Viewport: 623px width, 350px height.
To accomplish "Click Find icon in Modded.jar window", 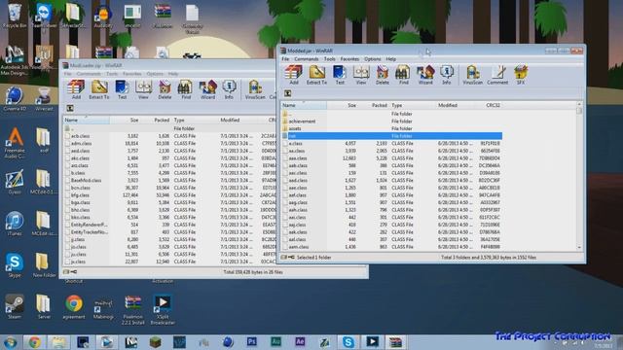I will 403,75.
